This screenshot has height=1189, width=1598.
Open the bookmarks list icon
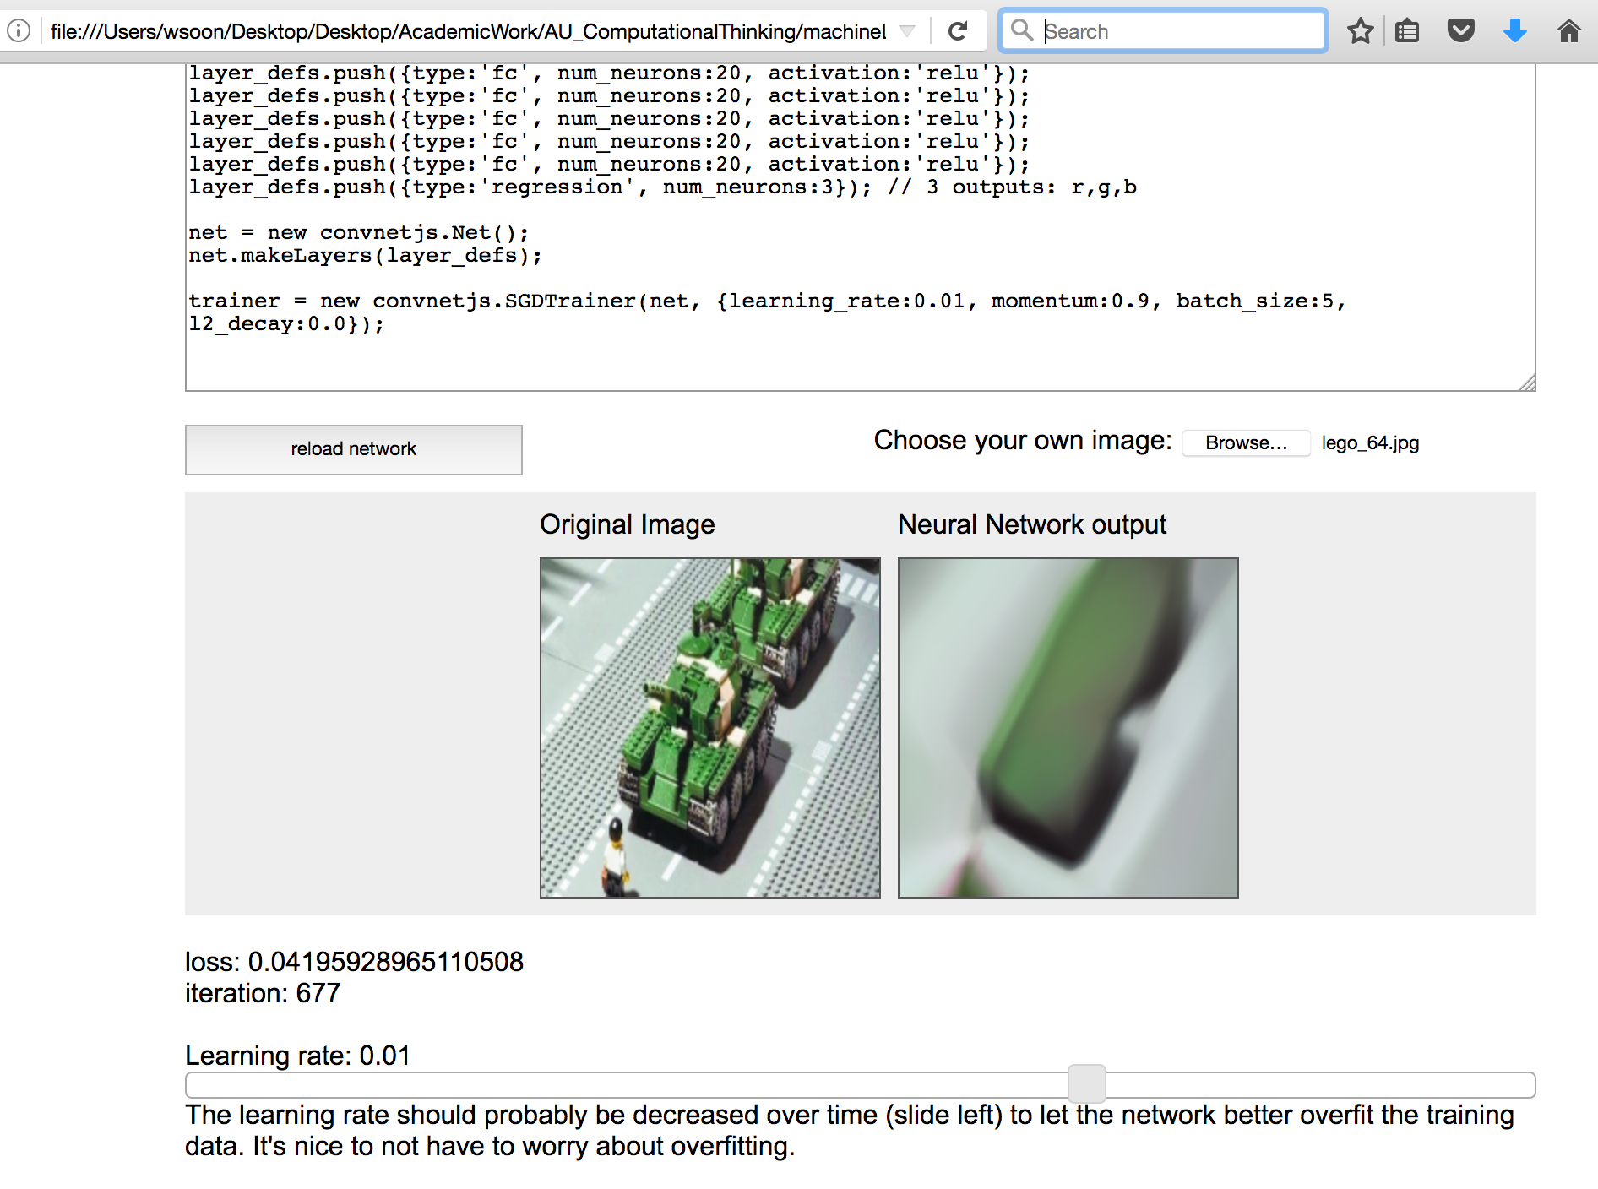1407,31
